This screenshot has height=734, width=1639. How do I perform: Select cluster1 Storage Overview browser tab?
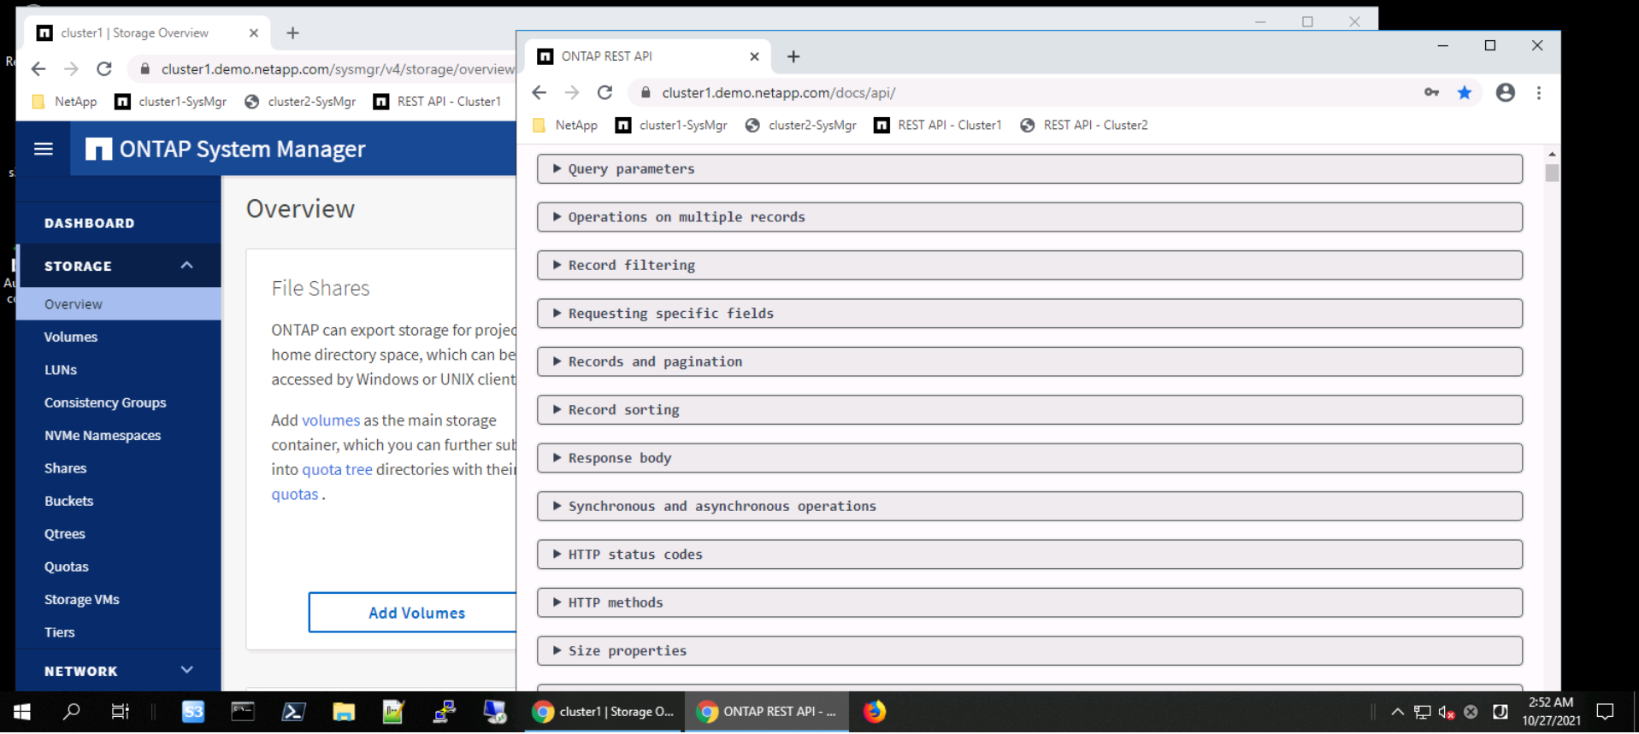[147, 32]
